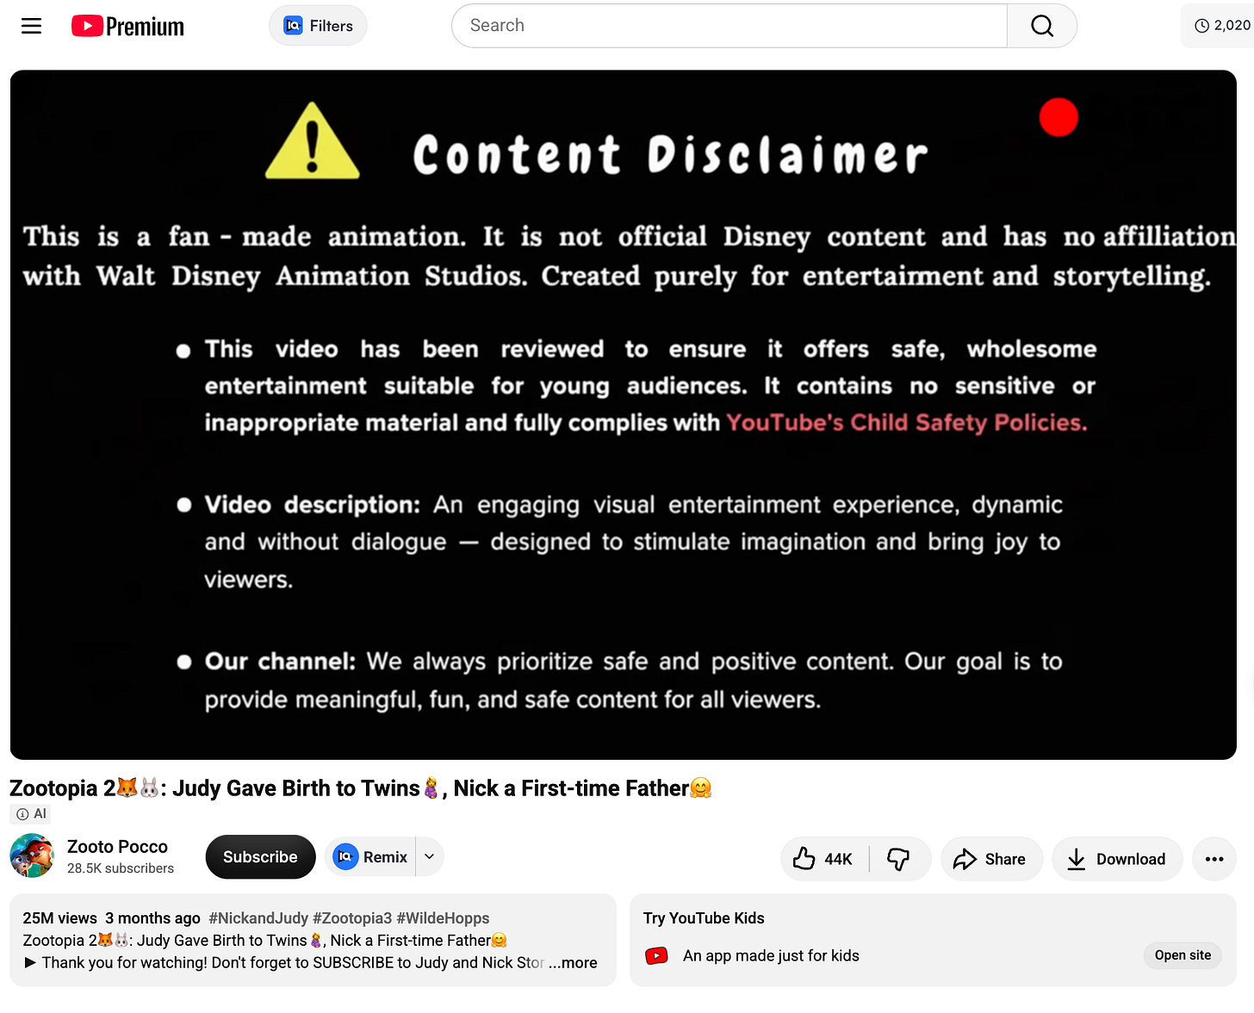Expand the Remix dropdown arrow
Screen dimensions: 1254x1013
pos(430,857)
